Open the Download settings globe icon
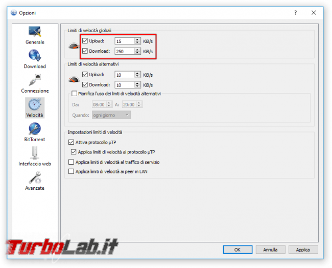 coord(35,56)
